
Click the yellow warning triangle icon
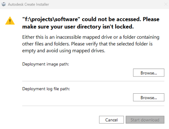click(10, 21)
